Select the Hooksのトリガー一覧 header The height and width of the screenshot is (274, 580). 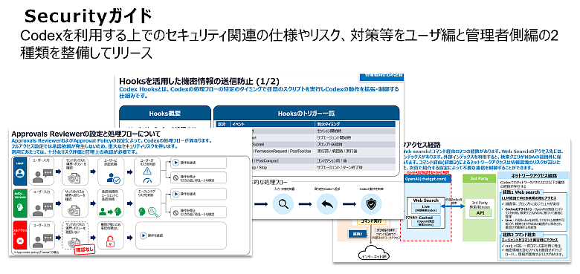click(306, 114)
